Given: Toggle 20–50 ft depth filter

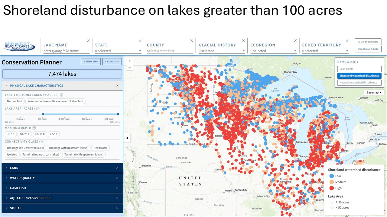Looking at the screenshot, I should coord(40,134).
